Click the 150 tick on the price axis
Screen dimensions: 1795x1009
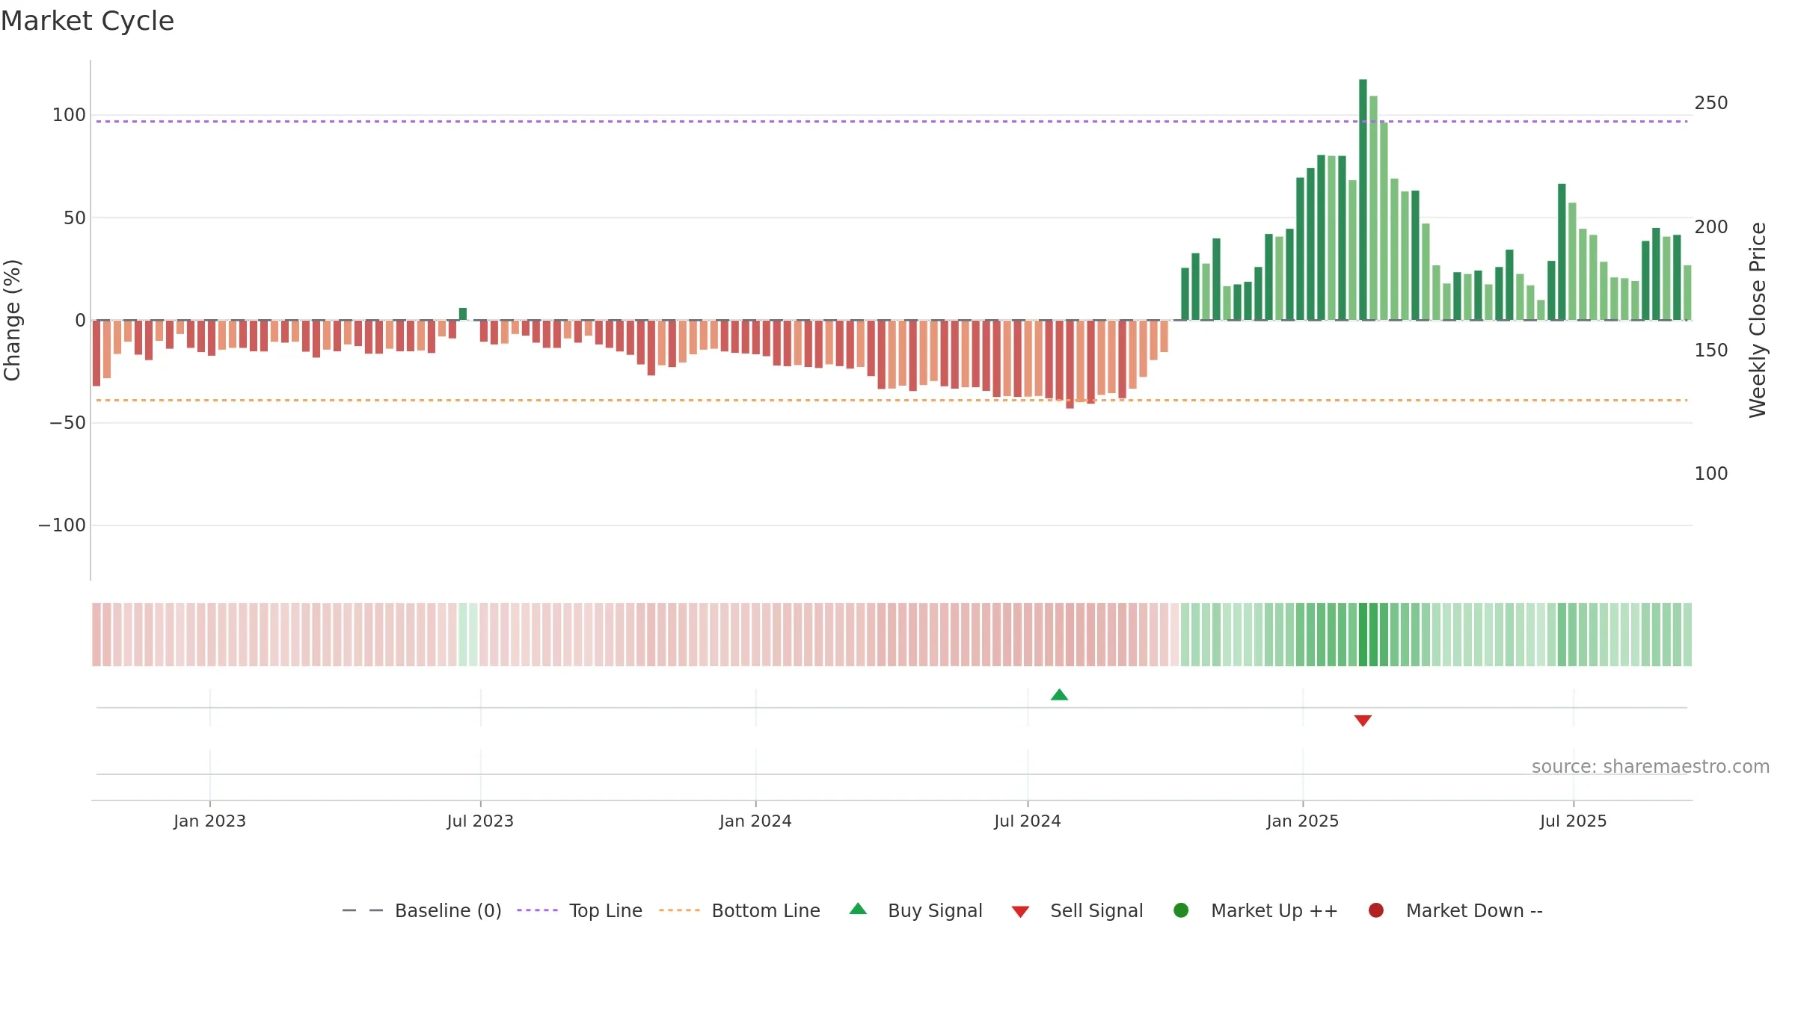tap(1711, 351)
